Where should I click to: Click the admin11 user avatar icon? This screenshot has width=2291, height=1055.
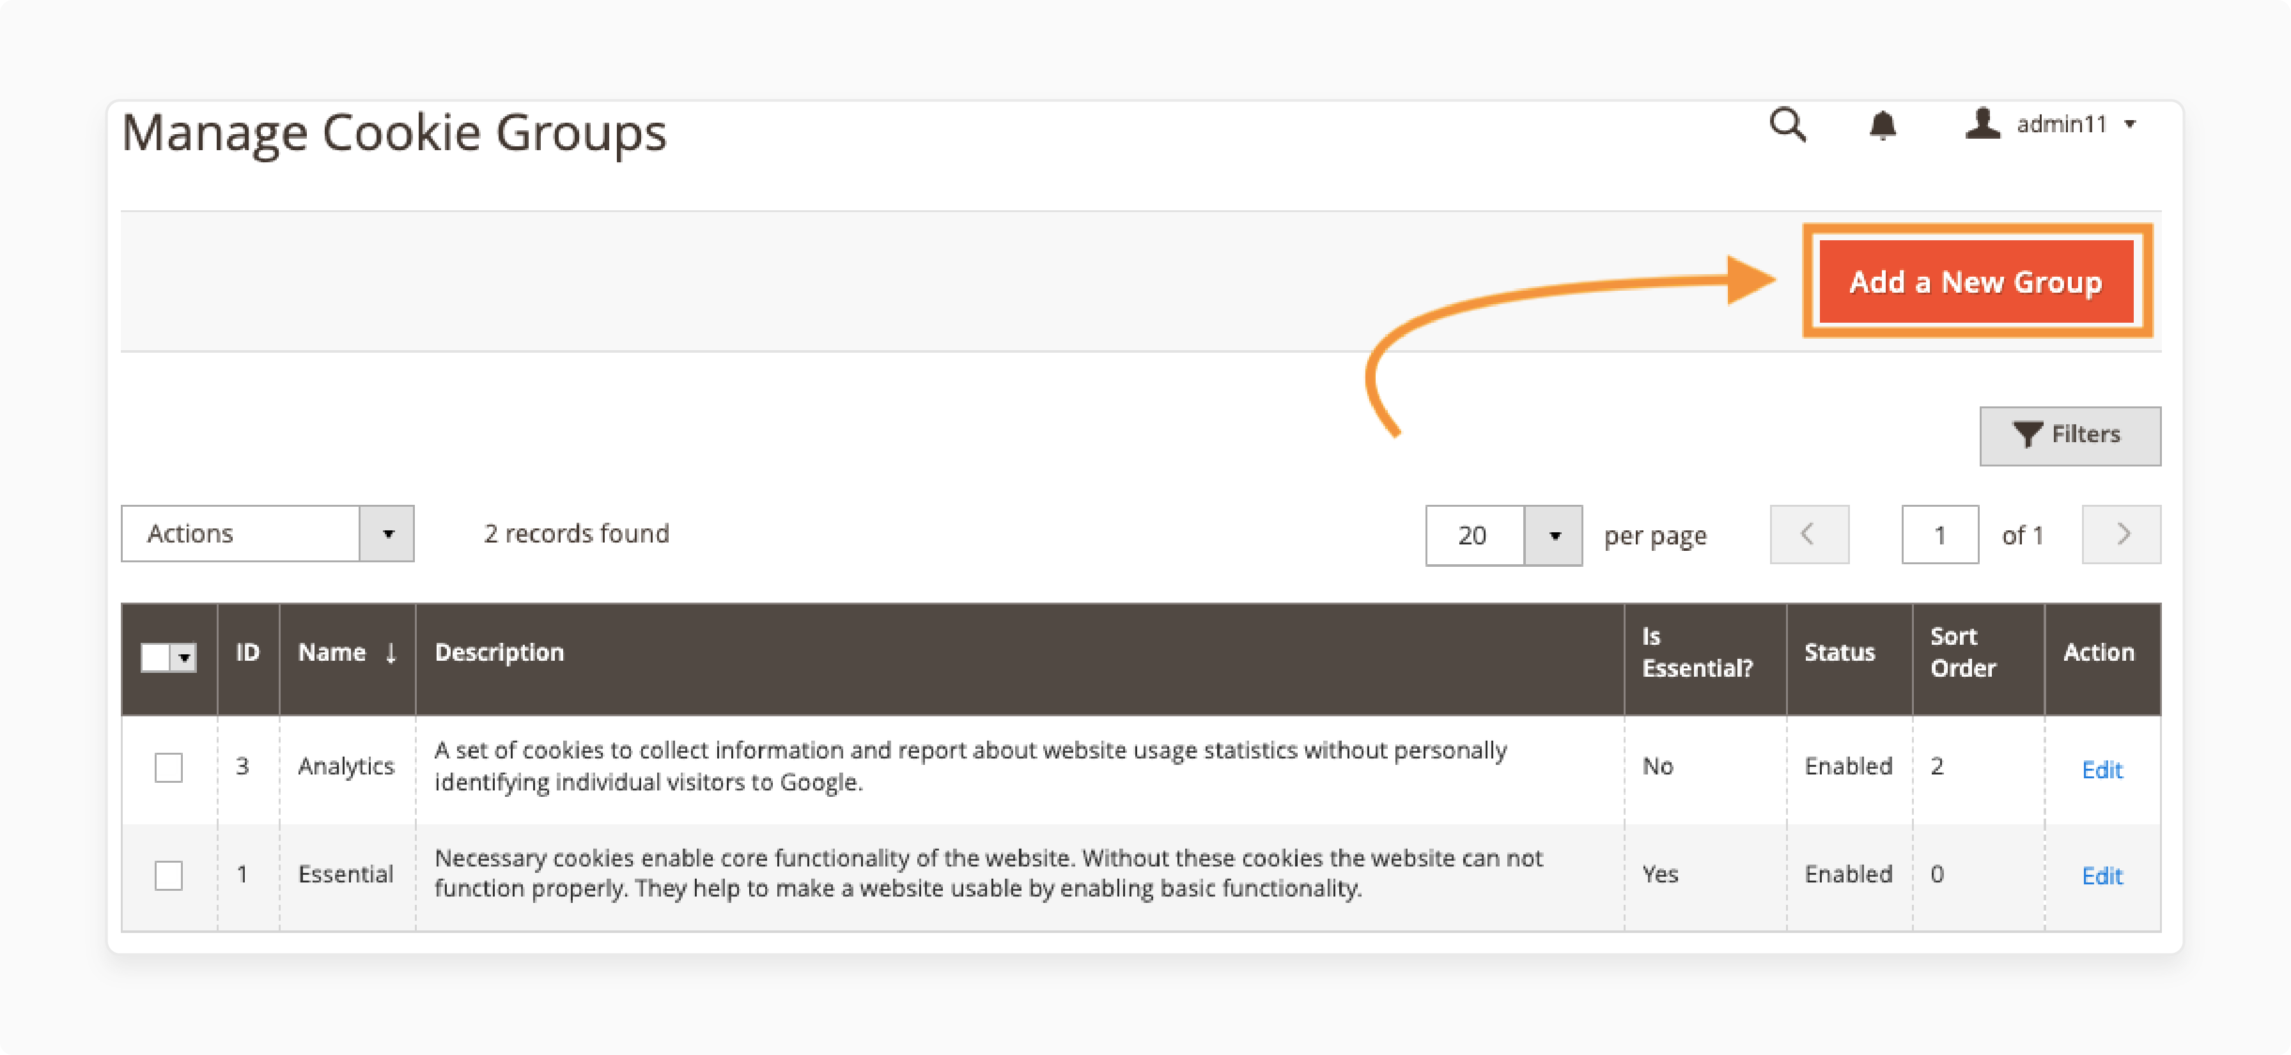coord(1982,123)
